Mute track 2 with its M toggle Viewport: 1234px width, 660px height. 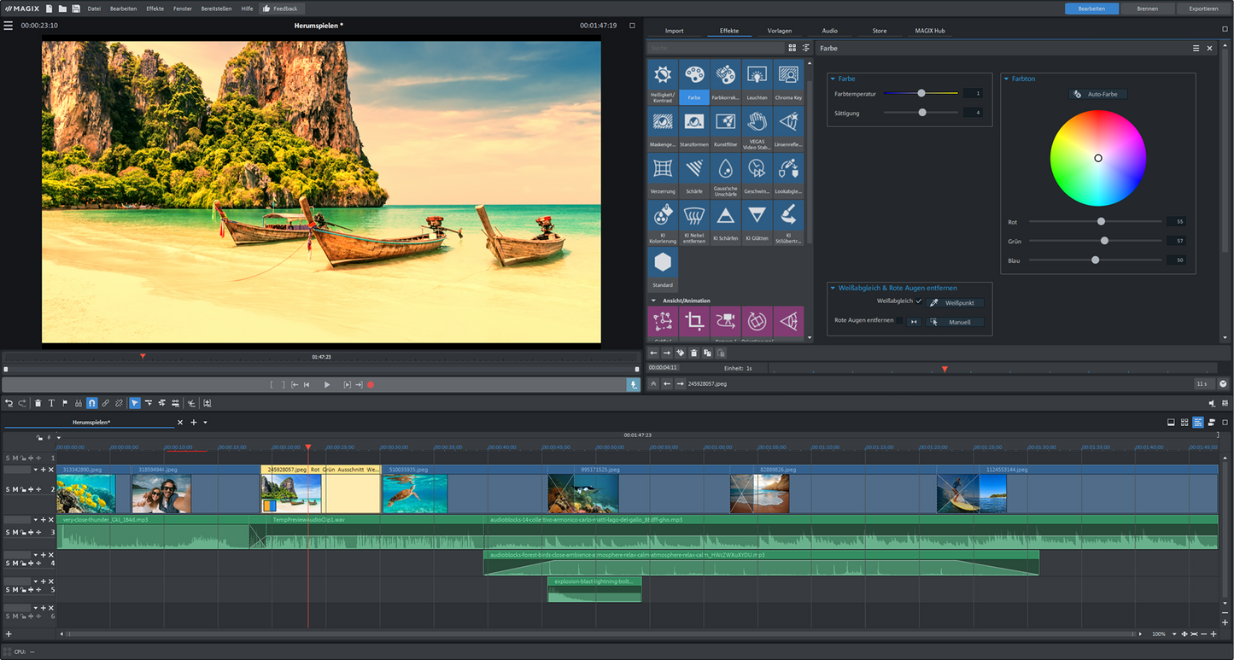pos(15,488)
